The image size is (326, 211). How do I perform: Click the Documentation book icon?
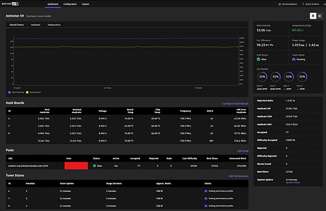tap(280, 4)
